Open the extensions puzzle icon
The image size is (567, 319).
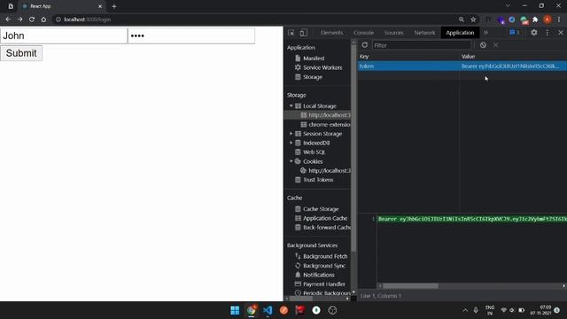coord(535,19)
